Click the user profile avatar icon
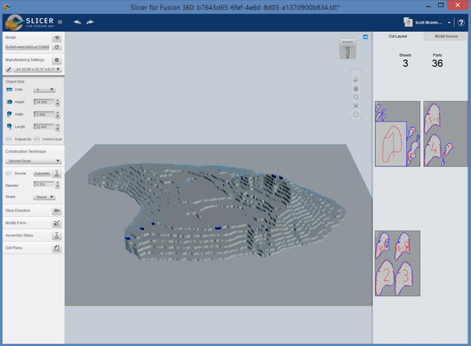471x346 pixels. pos(408,22)
